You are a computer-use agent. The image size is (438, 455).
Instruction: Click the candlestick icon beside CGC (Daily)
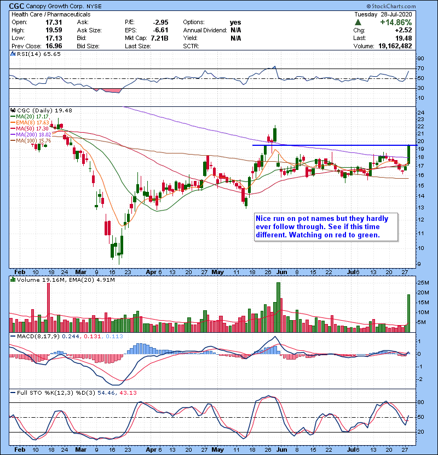pyautogui.click(x=13, y=110)
